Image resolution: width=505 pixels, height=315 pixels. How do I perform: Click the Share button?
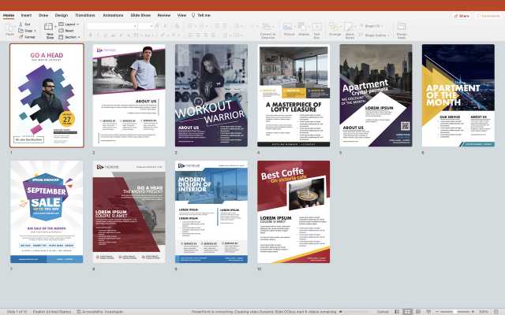pyautogui.click(x=462, y=15)
